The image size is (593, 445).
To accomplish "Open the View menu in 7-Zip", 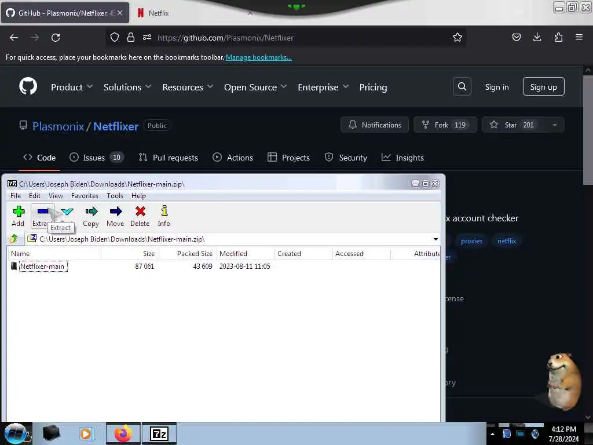I will [56, 196].
